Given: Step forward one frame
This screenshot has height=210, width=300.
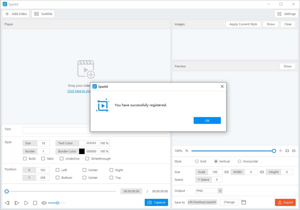Looking at the screenshot, I should pyautogui.click(x=17, y=203).
